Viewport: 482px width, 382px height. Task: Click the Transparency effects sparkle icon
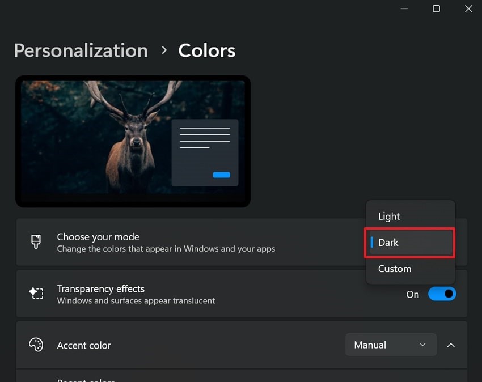tap(36, 294)
